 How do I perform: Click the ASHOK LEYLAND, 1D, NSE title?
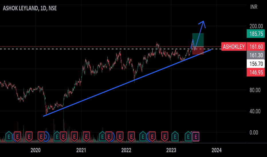tap(30, 8)
